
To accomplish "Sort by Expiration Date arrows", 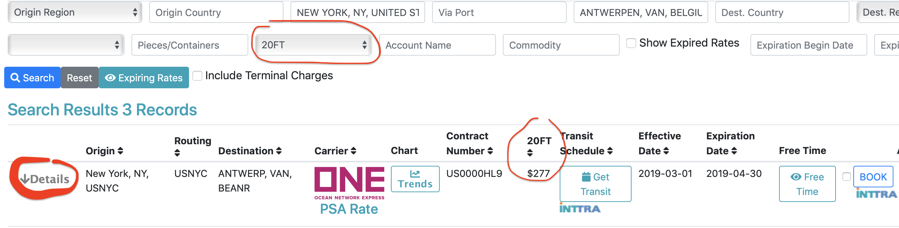I will [734, 151].
